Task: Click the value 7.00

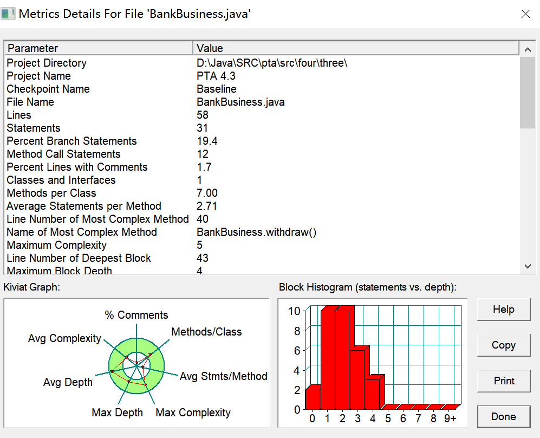Action: point(207,194)
